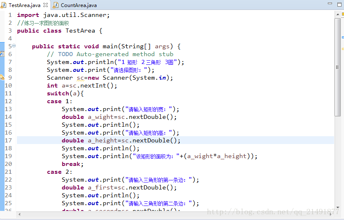Click the string "1 矩形 2三角形 3圆" on line 7

pos(147,62)
